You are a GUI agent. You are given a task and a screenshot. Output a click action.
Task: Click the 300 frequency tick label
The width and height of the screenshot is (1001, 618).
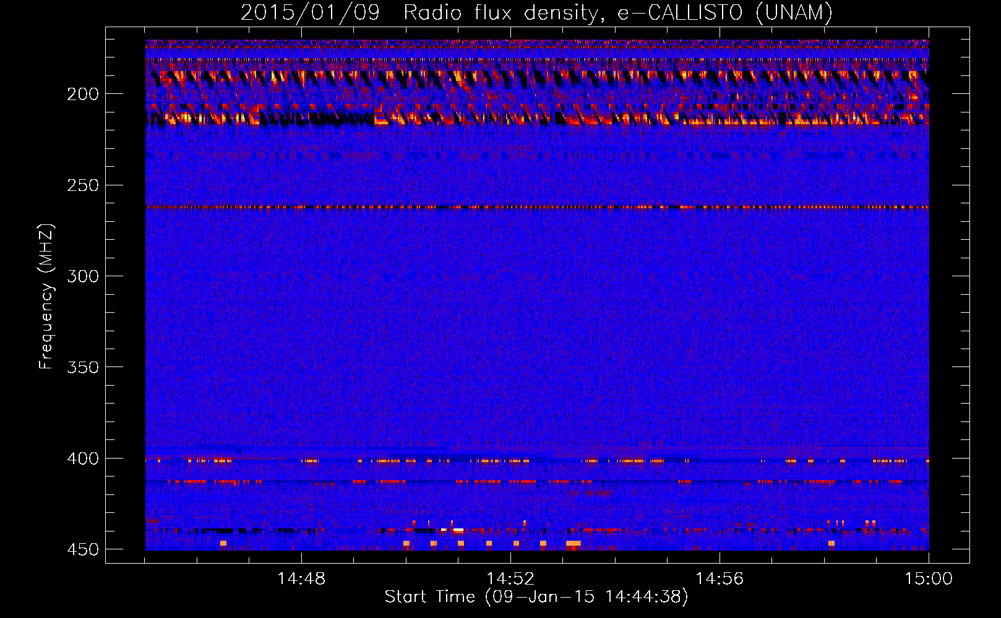click(82, 276)
